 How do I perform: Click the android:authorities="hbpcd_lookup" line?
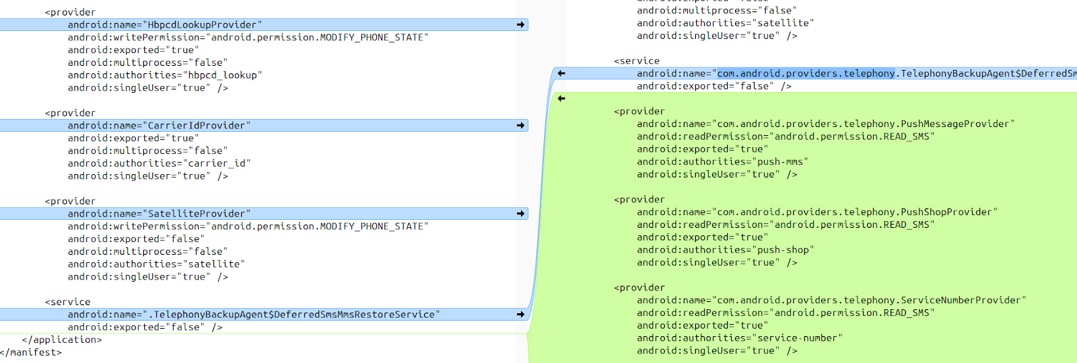164,75
